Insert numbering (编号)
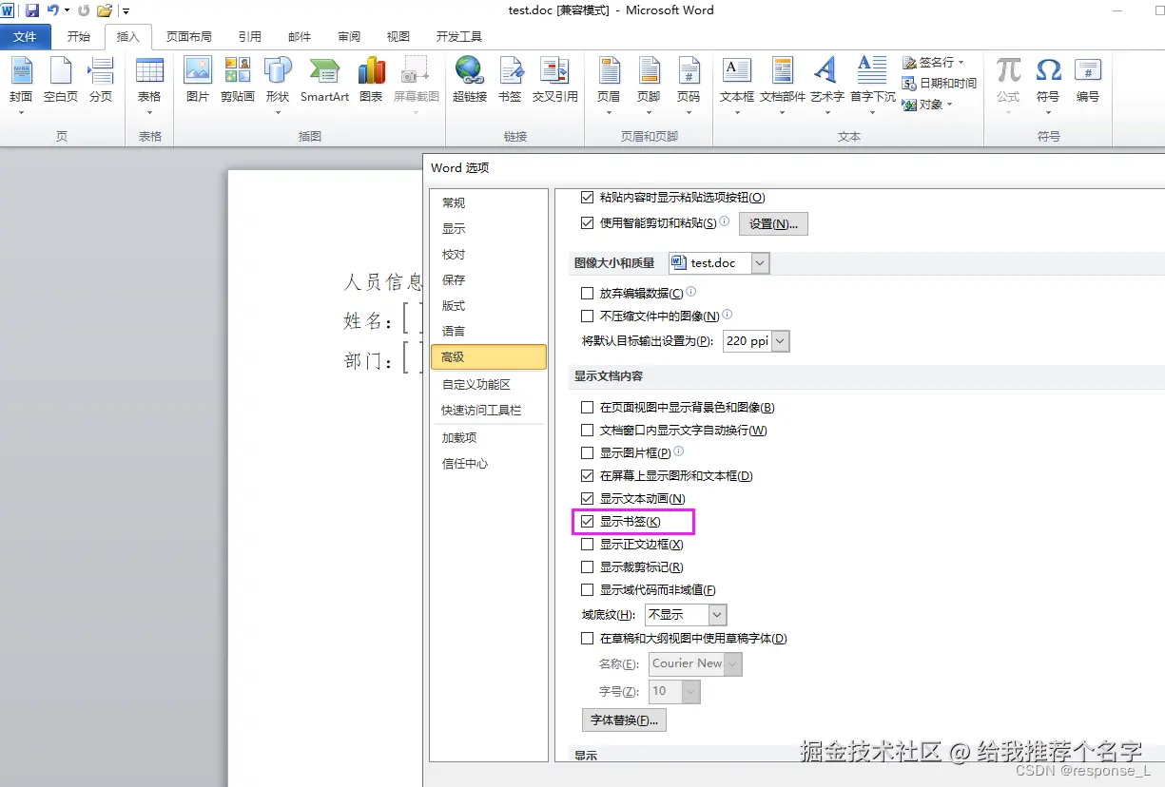1165x787 pixels. coord(1088,82)
